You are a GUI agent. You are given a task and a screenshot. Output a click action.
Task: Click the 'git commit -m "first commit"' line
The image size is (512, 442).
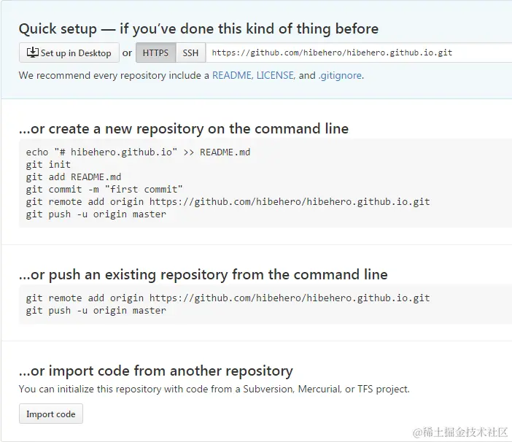[x=104, y=190]
